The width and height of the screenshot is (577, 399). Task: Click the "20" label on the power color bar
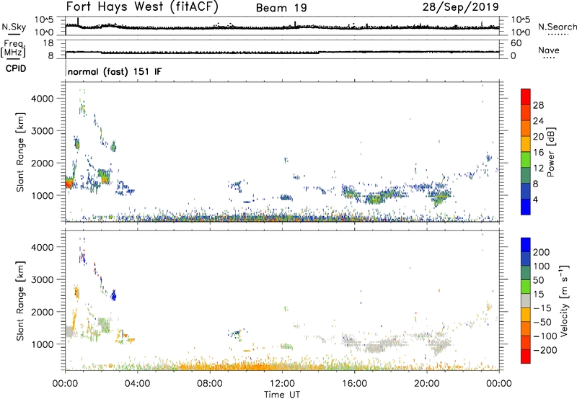[538, 137]
